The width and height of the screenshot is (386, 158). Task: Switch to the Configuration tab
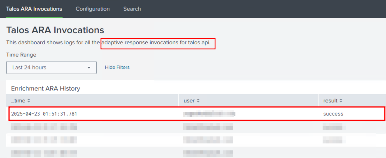(x=92, y=9)
